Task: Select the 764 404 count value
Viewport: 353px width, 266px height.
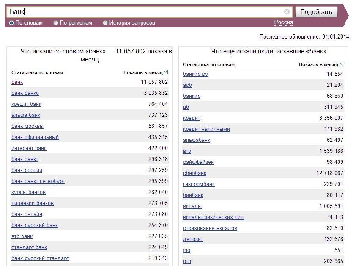Action: click(158, 104)
